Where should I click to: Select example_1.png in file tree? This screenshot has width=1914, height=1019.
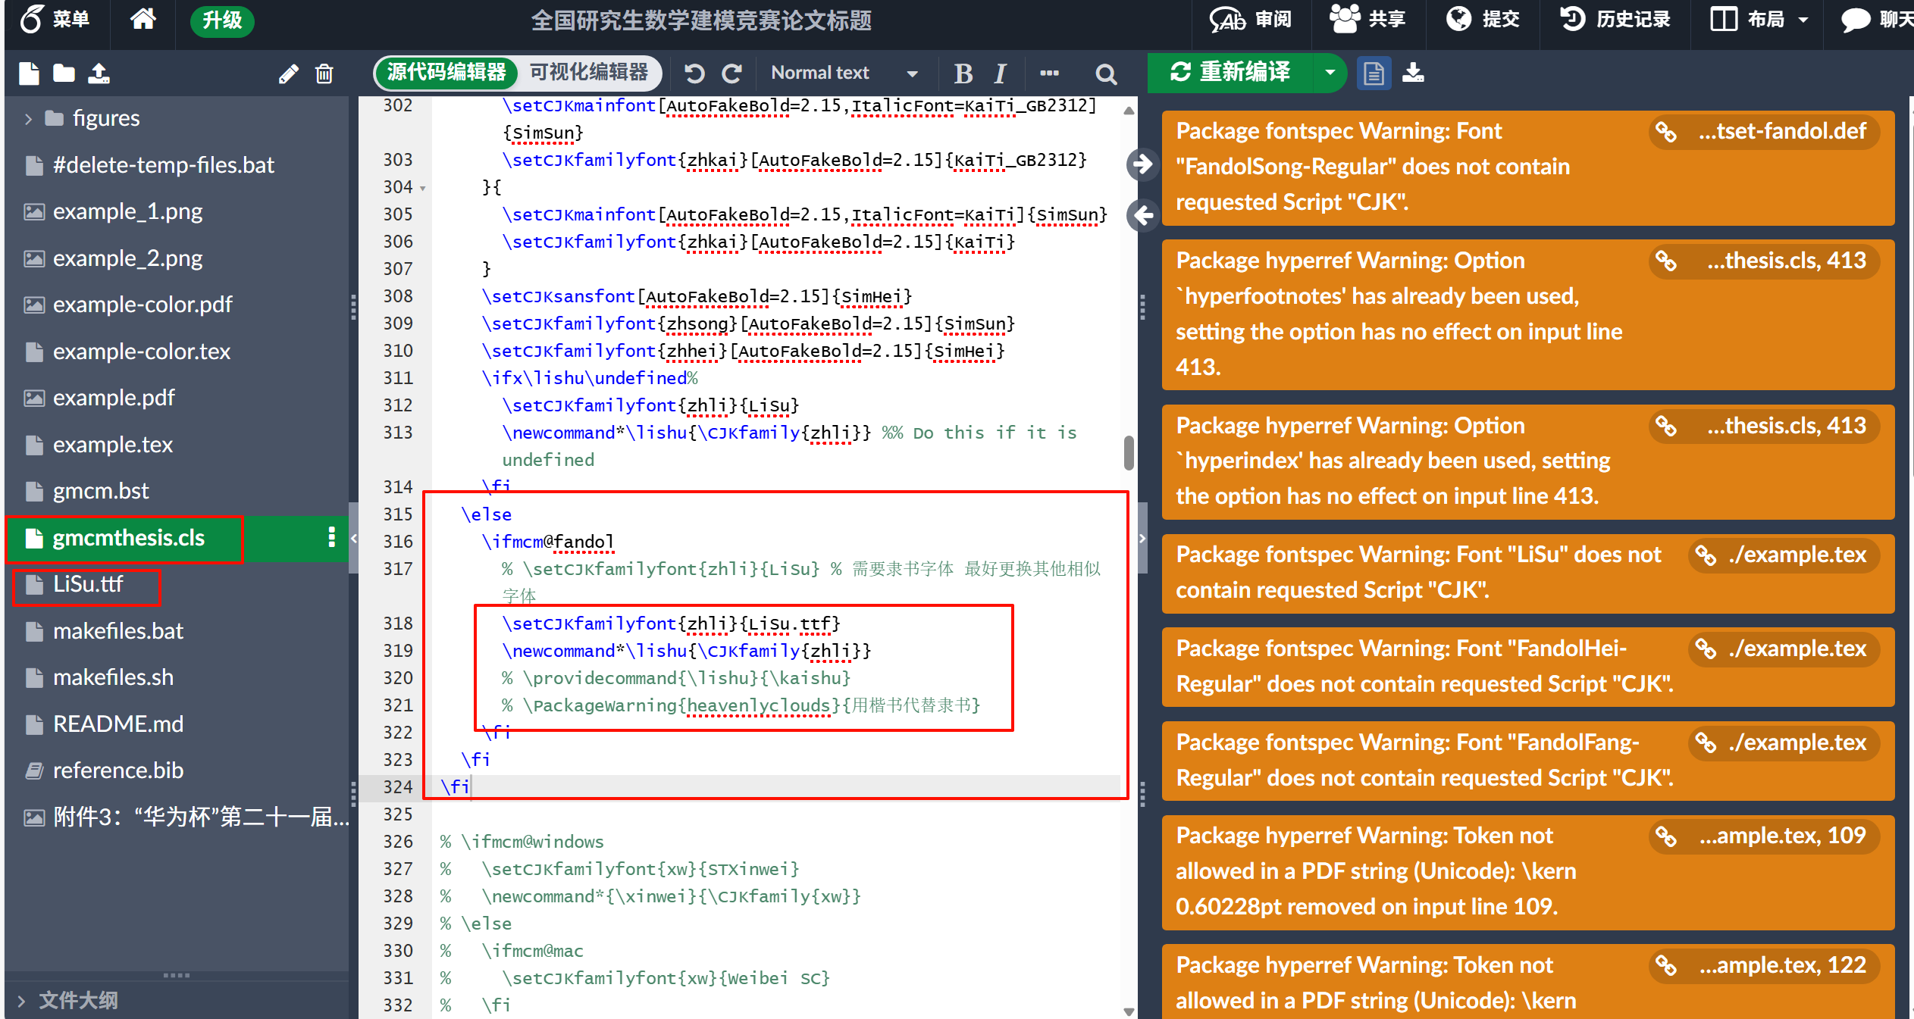pos(127,211)
